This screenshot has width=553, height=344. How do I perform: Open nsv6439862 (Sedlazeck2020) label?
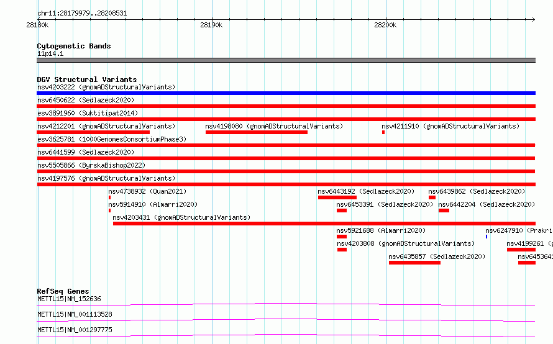477,191
